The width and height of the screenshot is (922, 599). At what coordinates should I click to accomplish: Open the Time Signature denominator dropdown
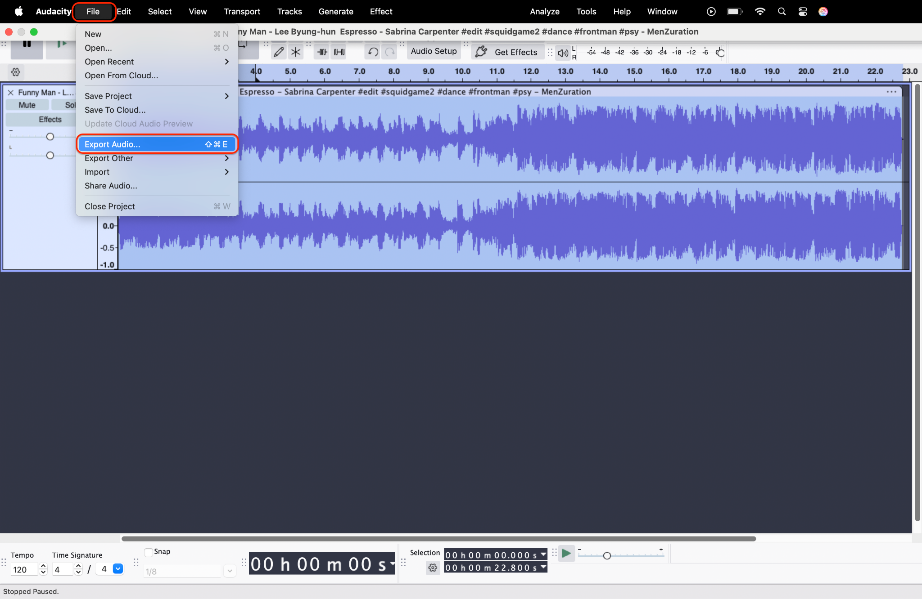[x=118, y=569]
